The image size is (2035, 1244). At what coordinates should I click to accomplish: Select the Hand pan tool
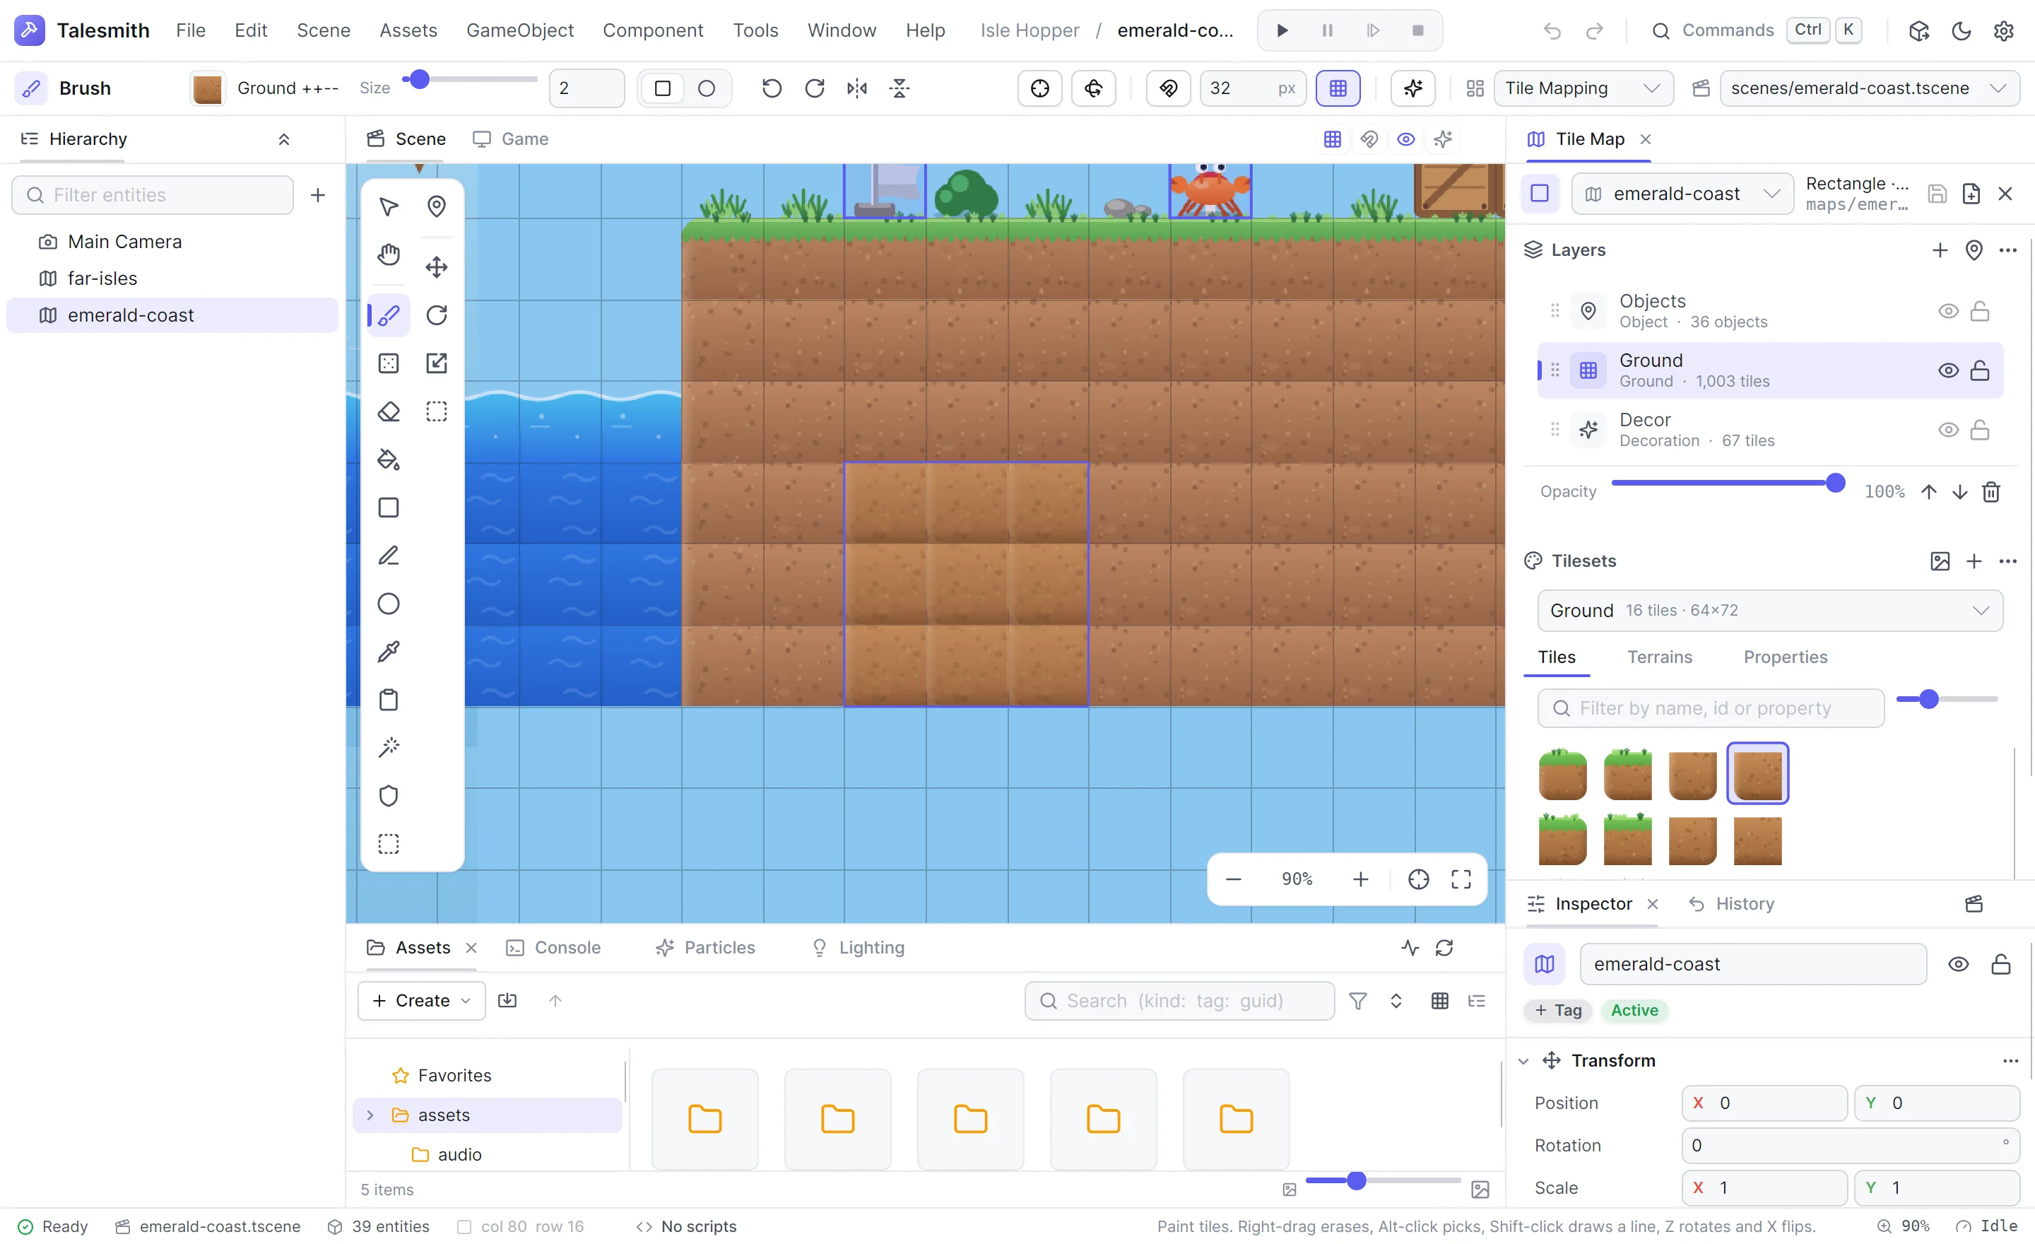pyautogui.click(x=388, y=255)
